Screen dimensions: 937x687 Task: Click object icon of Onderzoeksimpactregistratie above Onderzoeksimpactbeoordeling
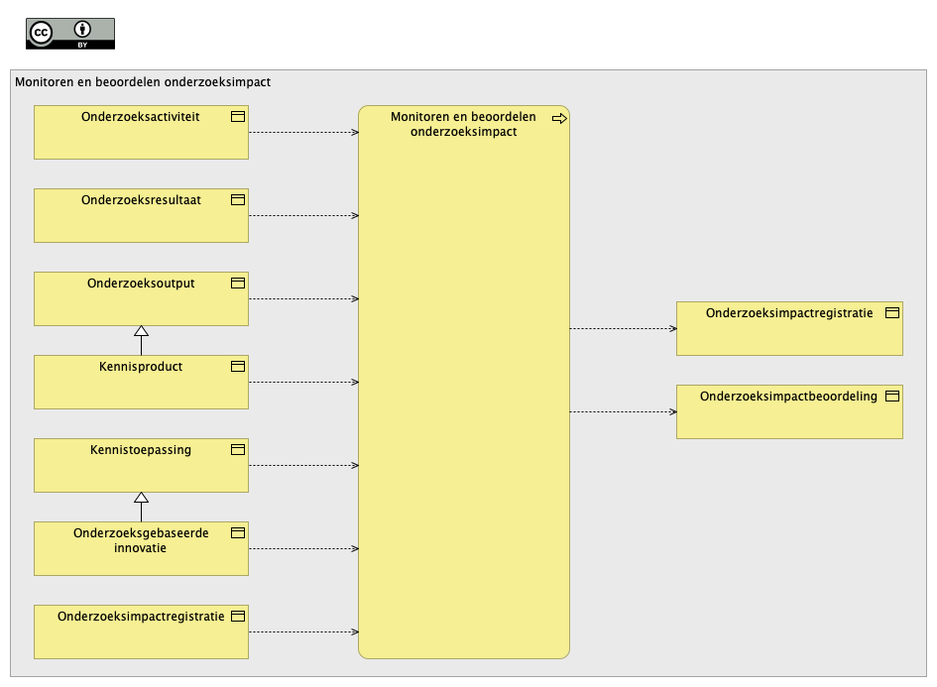click(x=892, y=312)
